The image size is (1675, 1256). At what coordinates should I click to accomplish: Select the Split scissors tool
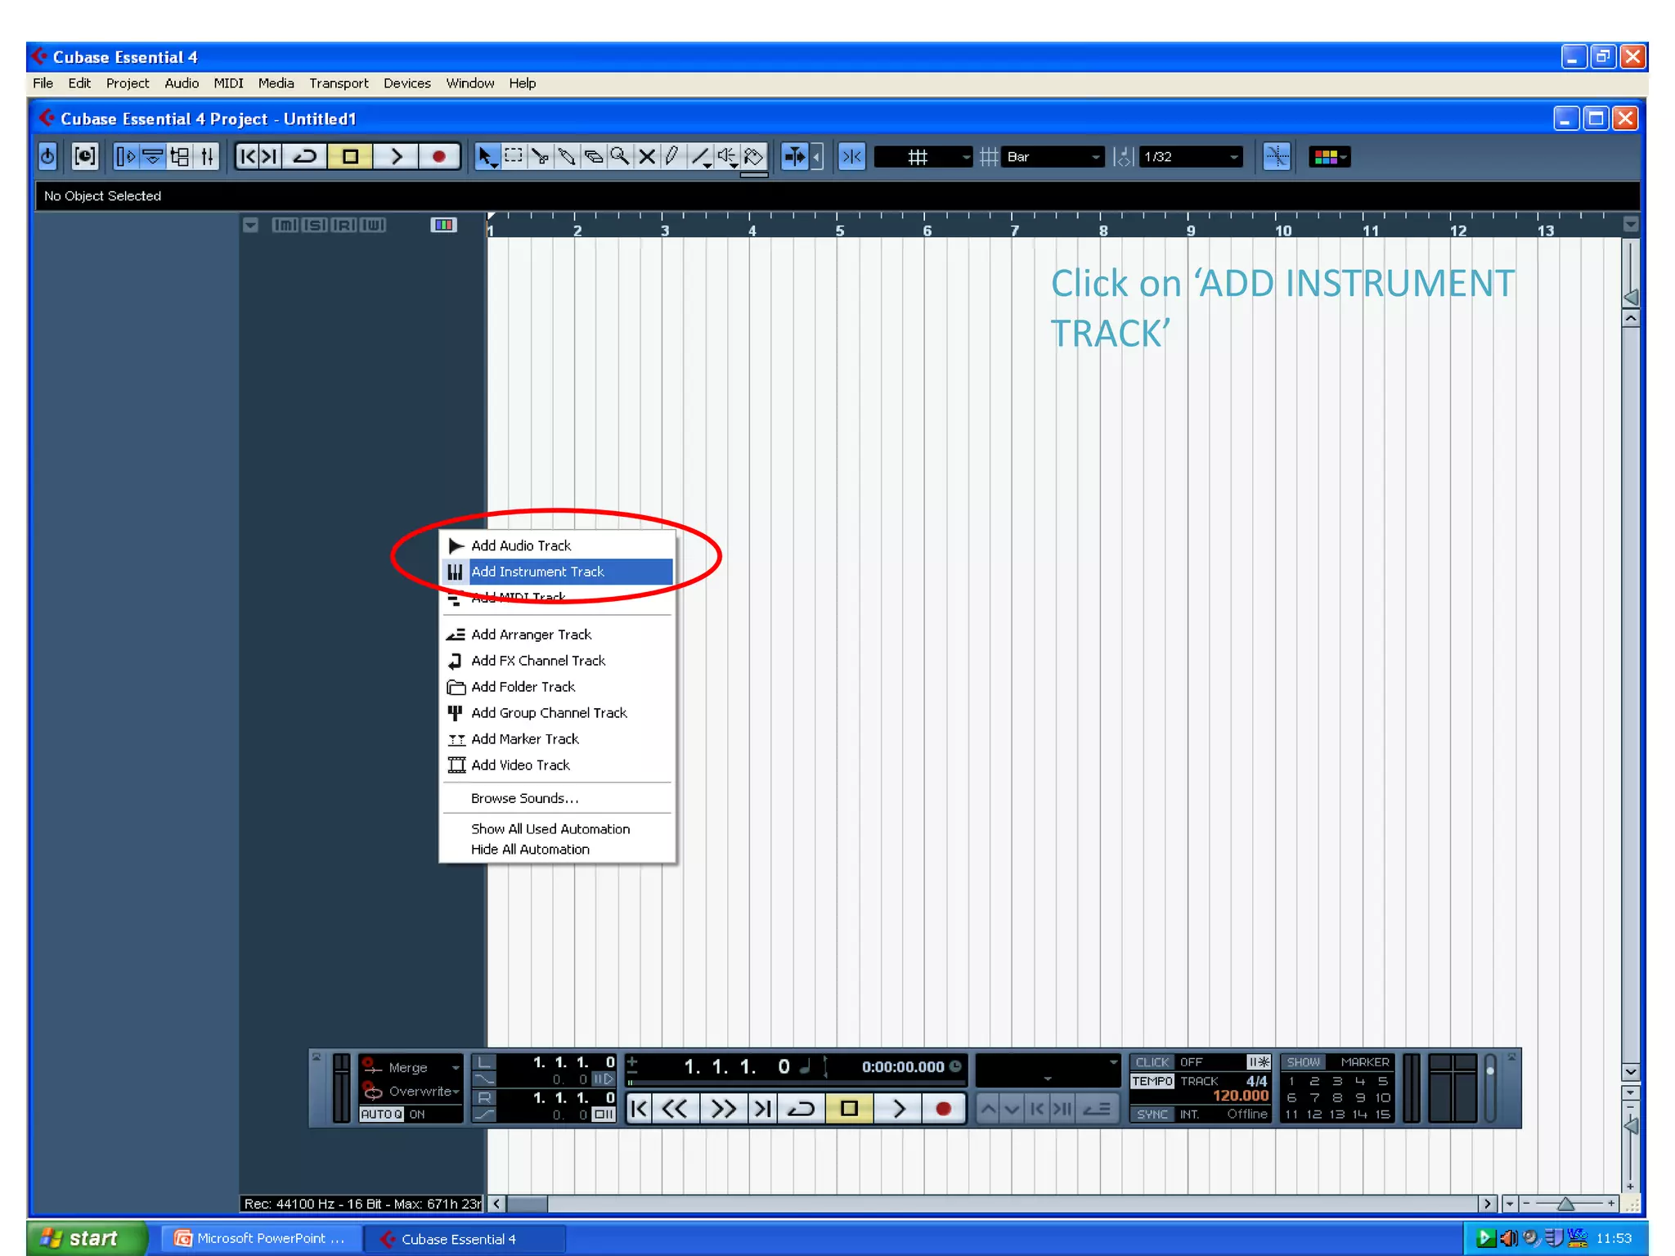(x=540, y=156)
